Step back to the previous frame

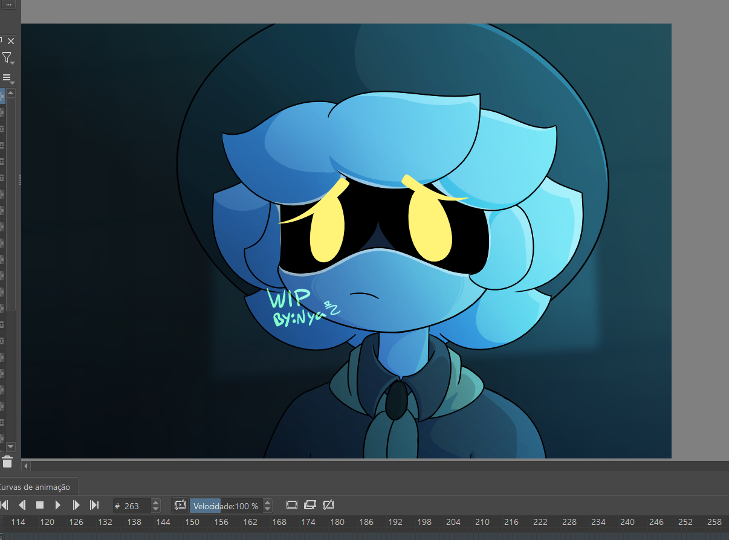point(22,505)
